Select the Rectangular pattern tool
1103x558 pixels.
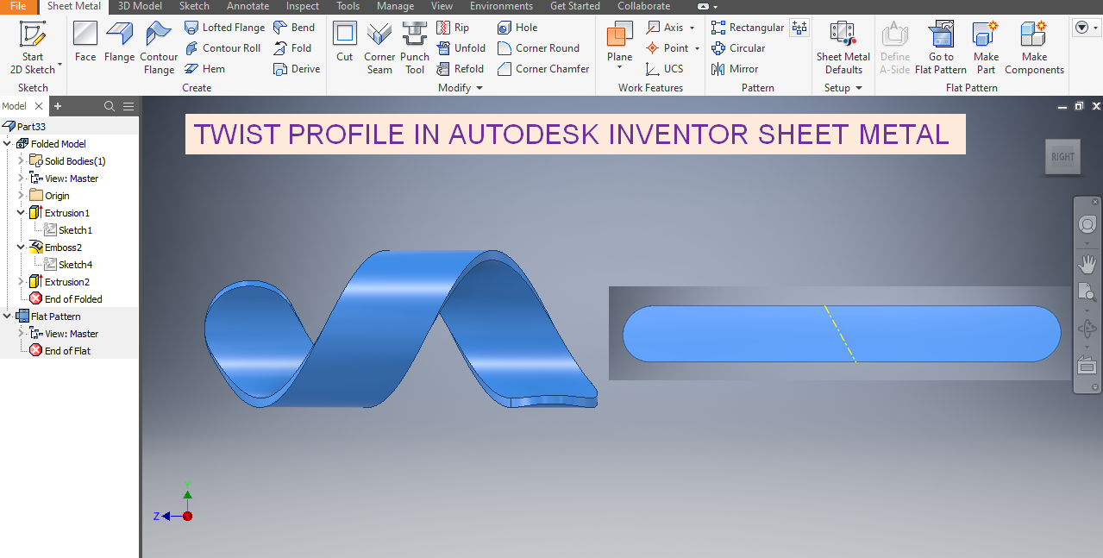[748, 28]
